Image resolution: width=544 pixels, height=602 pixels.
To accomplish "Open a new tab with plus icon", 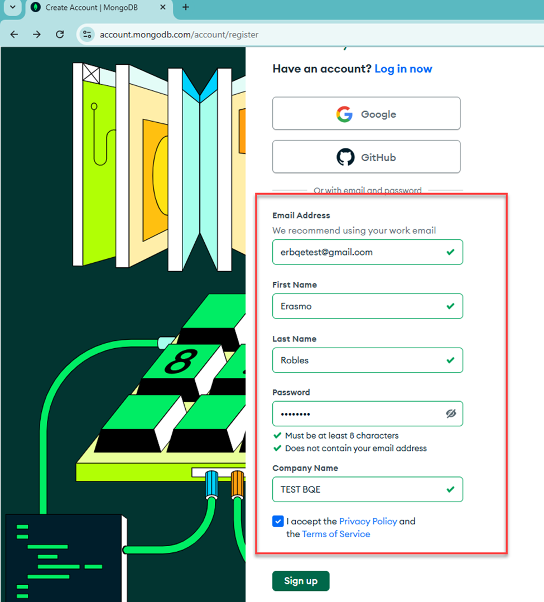I will 186,7.
